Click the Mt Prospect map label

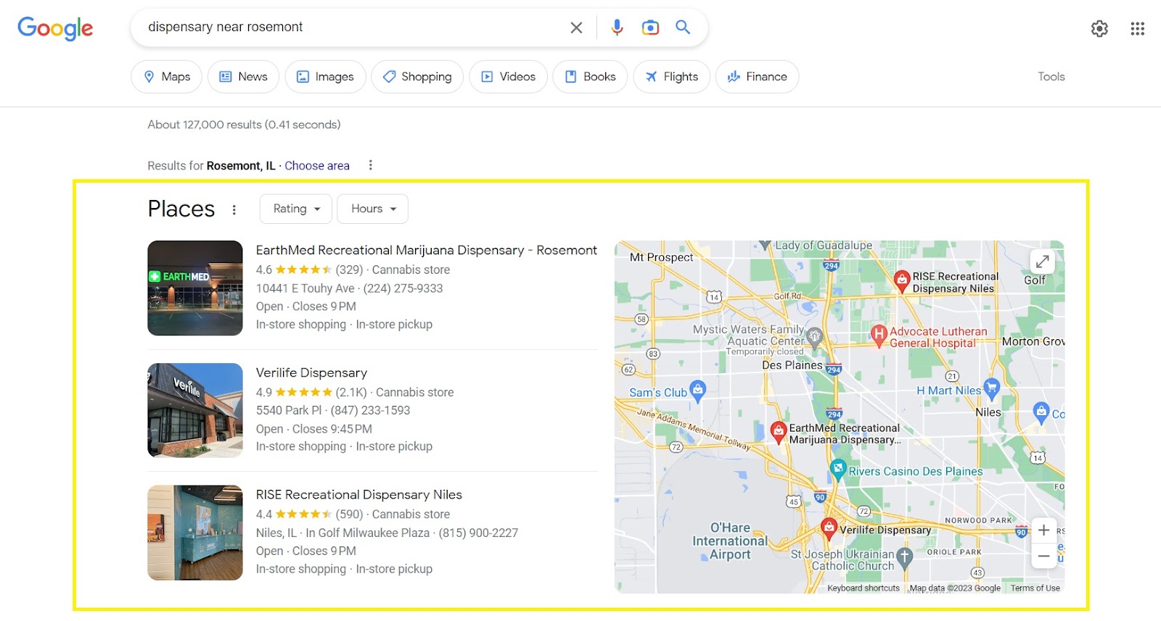661,257
